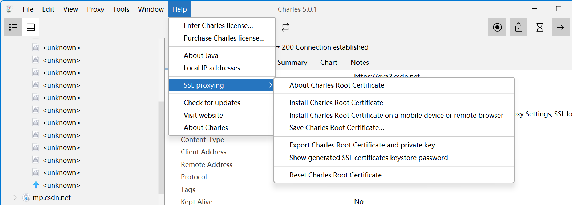Choose Purchase Charles license...
Screen dimensions: 572x205
222,38
